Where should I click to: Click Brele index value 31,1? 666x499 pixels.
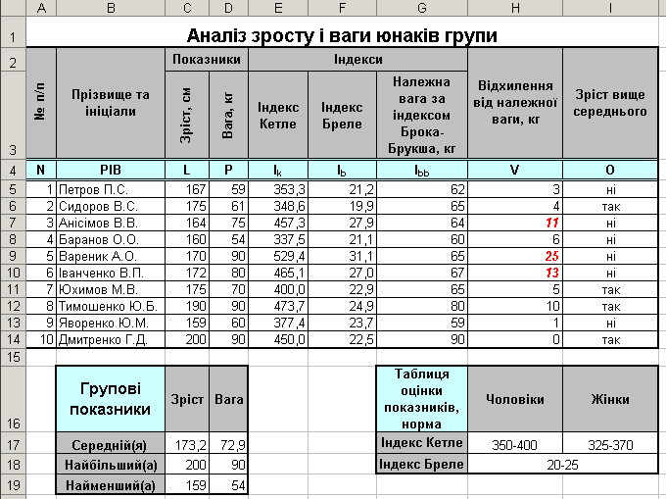click(342, 256)
